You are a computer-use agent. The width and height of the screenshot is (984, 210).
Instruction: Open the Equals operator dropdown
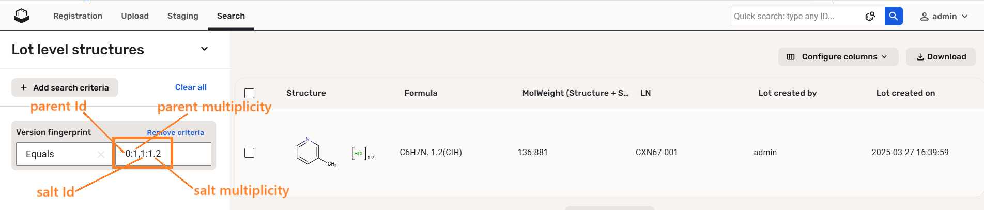[x=57, y=154]
